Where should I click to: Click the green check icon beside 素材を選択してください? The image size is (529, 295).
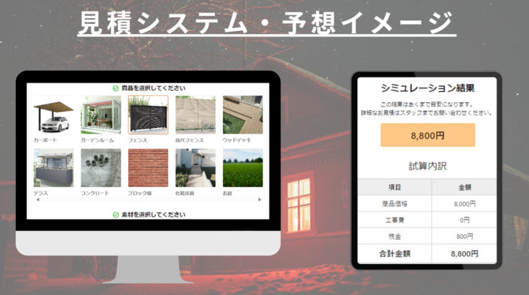click(x=116, y=214)
